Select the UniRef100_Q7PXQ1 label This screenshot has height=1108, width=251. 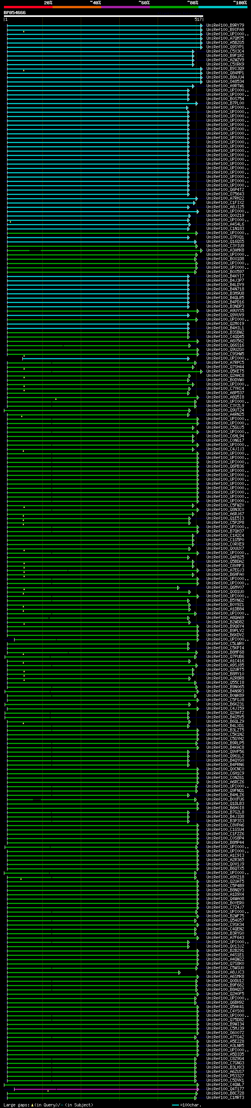click(225, 237)
